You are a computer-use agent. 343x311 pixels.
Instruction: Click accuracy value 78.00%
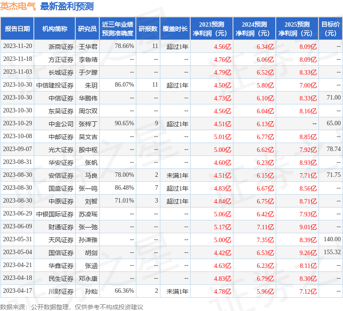tap(124, 175)
